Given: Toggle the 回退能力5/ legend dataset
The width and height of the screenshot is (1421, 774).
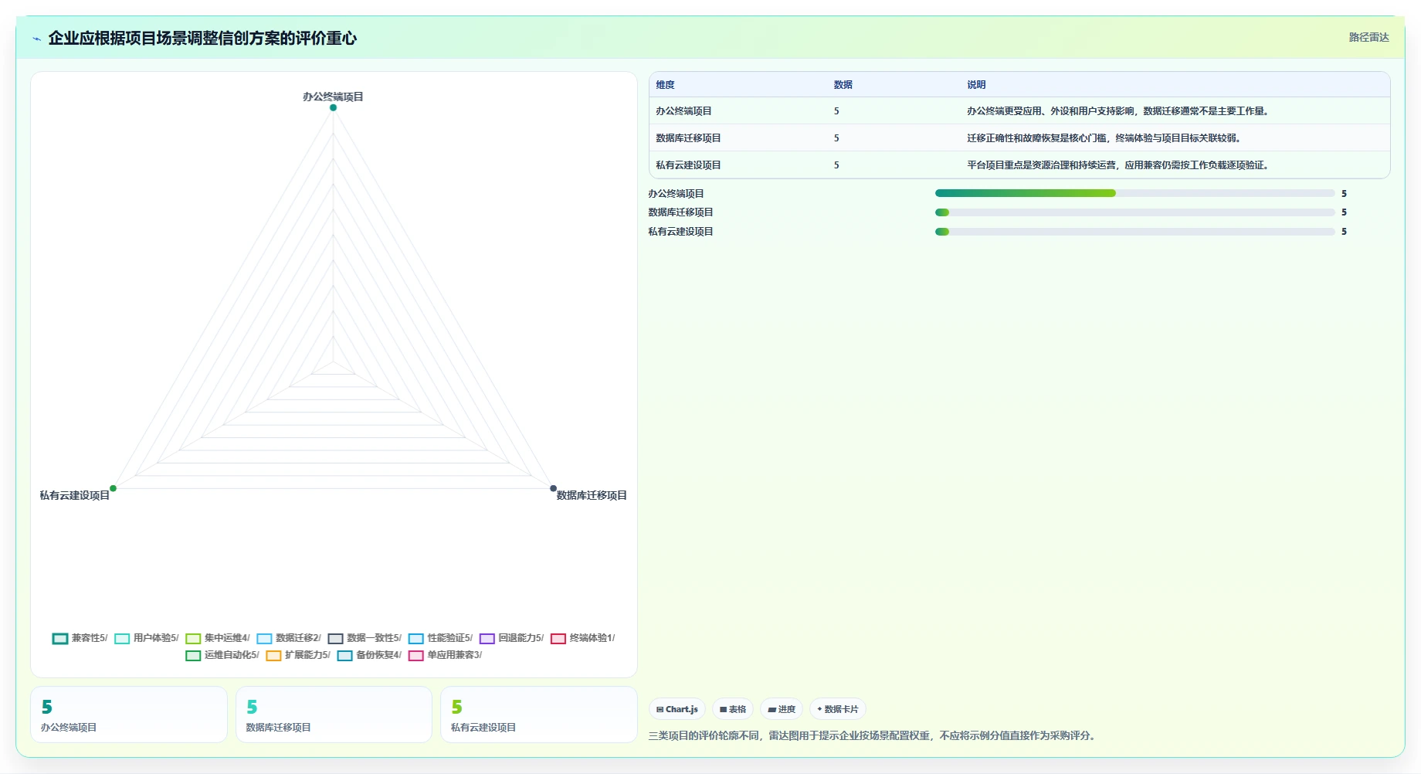Looking at the screenshot, I should pos(511,638).
